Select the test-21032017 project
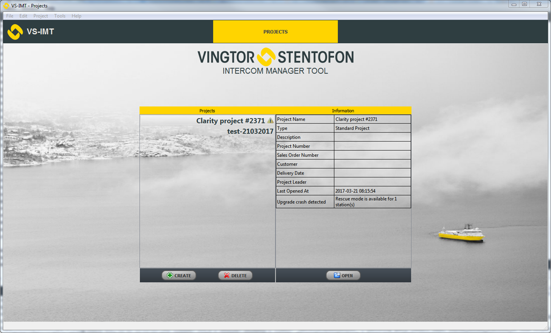This screenshot has width=551, height=333. pyautogui.click(x=207, y=131)
